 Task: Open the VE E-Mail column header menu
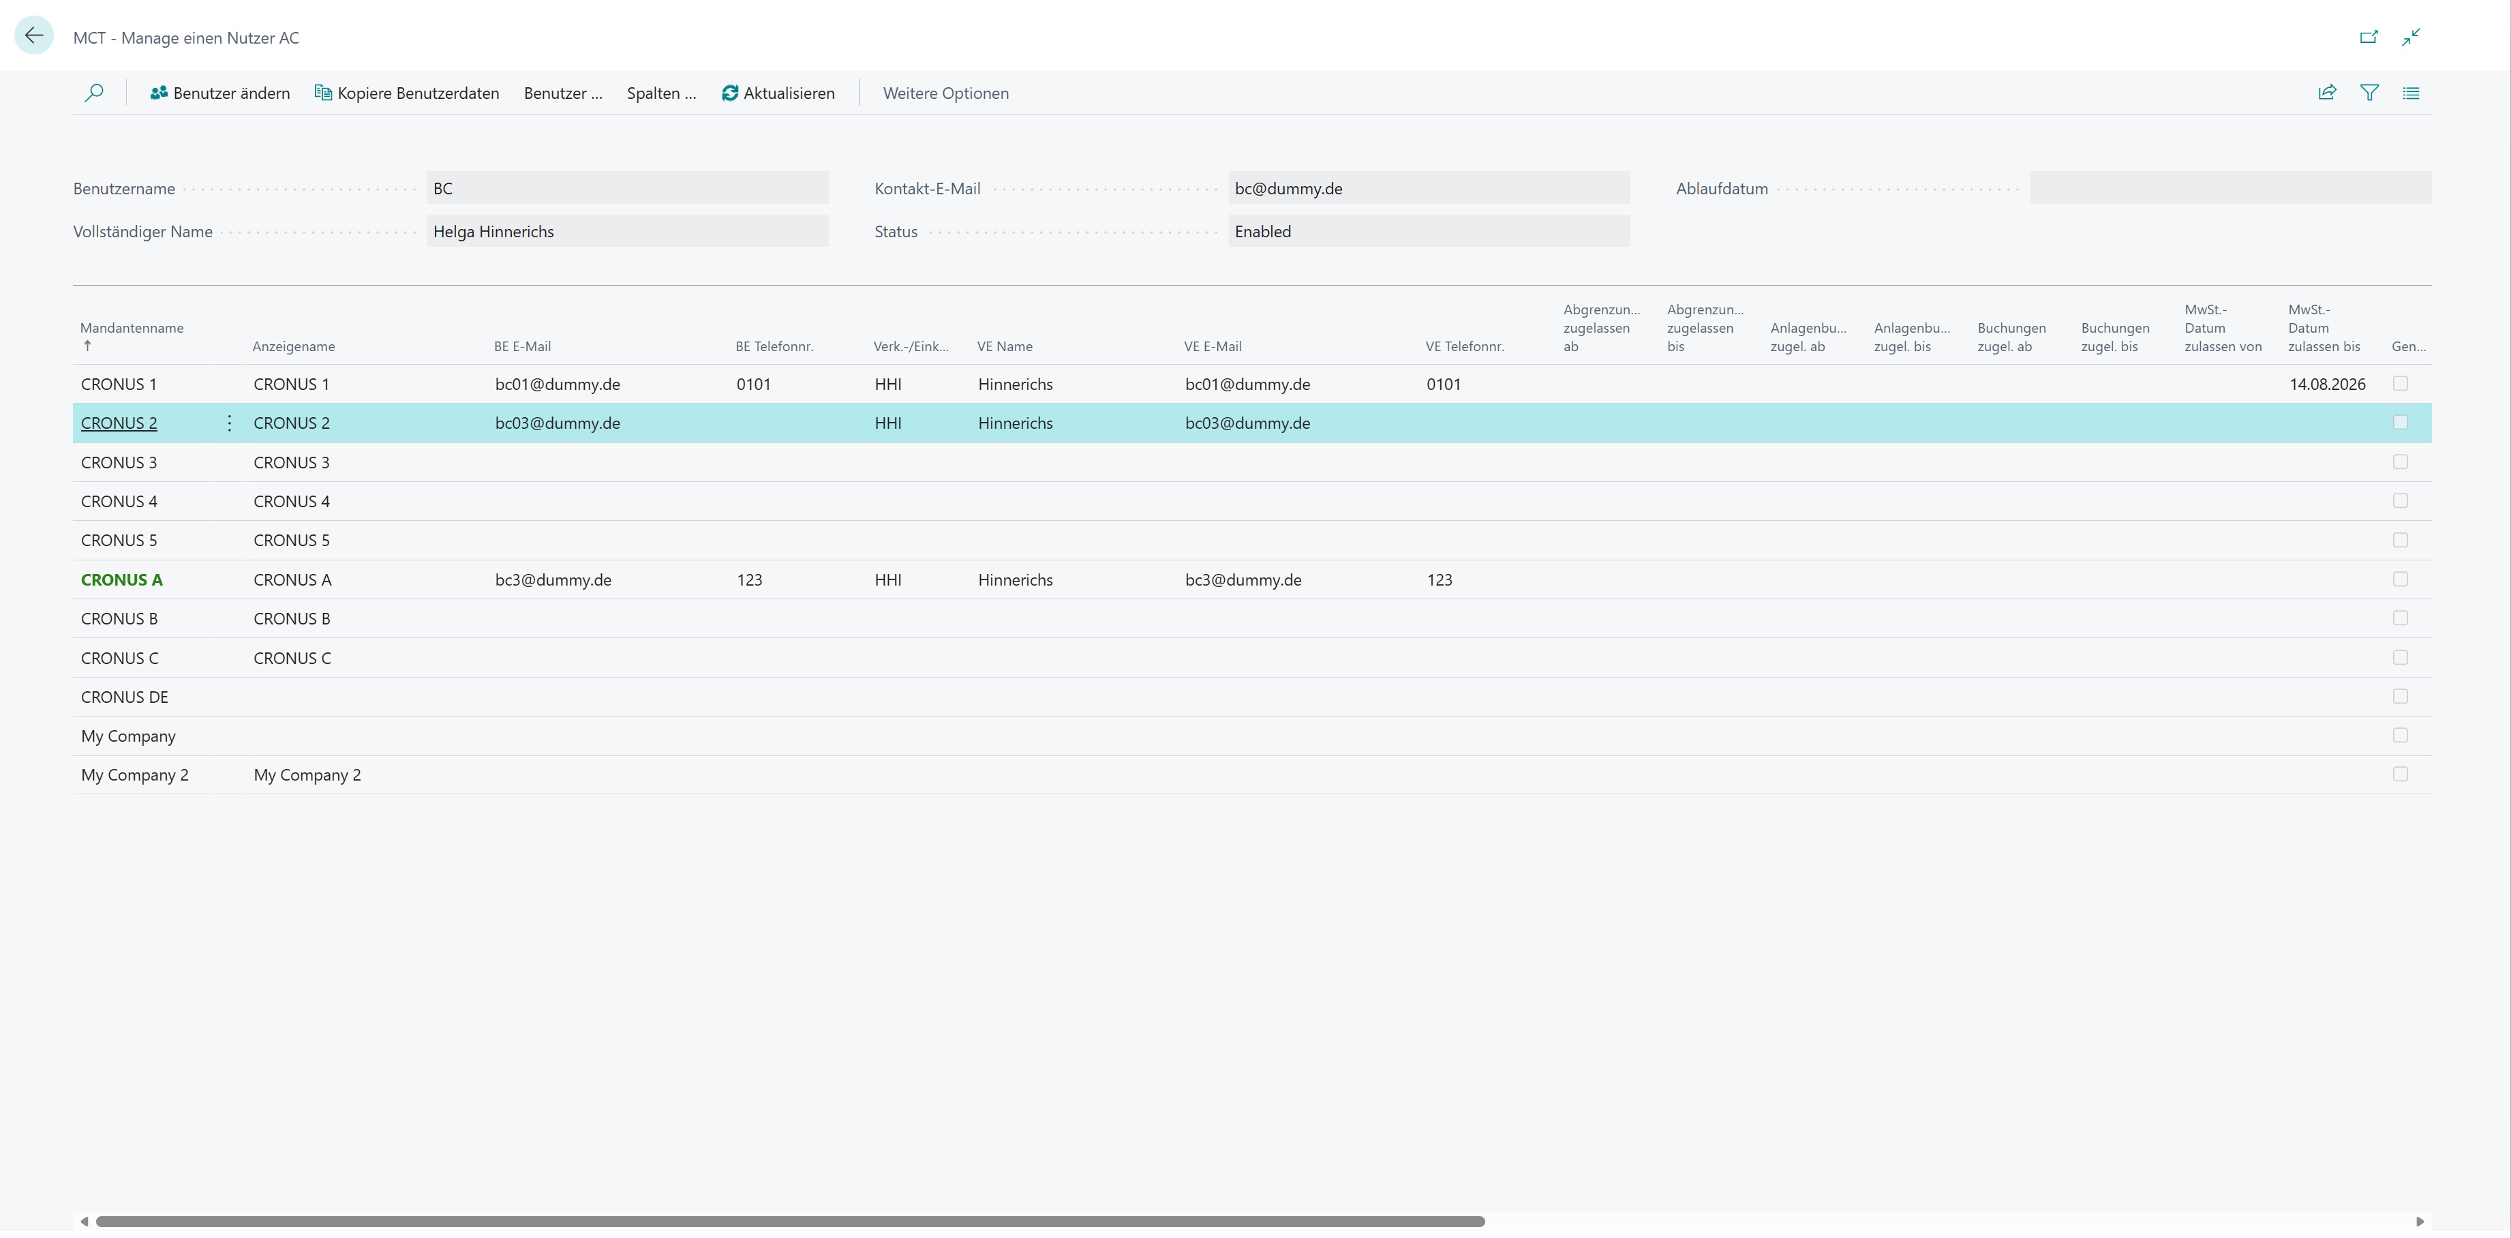1213,346
